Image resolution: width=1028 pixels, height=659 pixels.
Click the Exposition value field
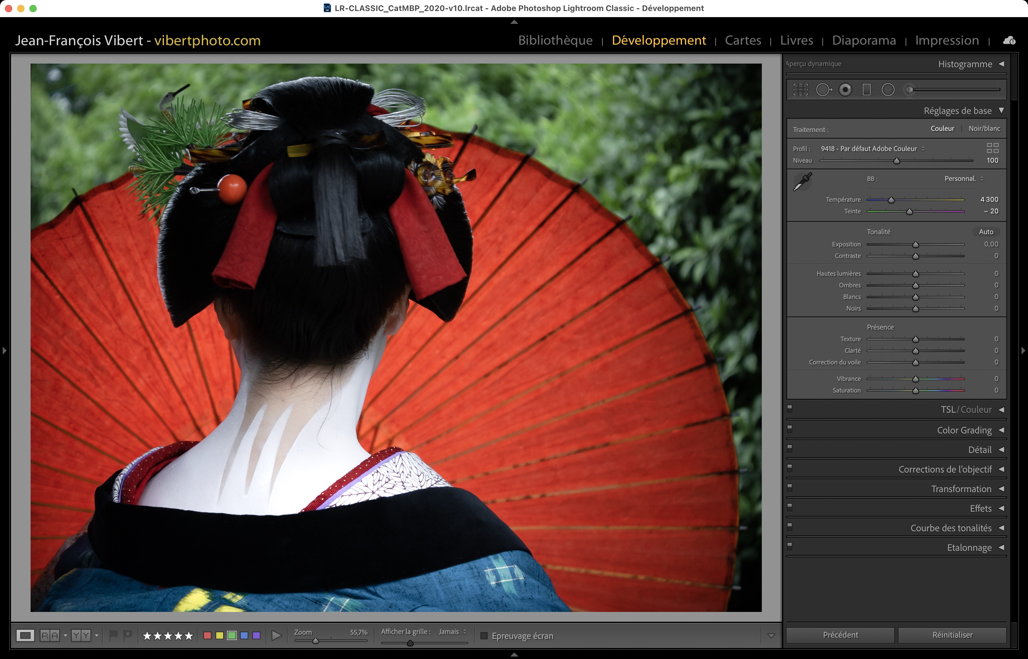[991, 244]
